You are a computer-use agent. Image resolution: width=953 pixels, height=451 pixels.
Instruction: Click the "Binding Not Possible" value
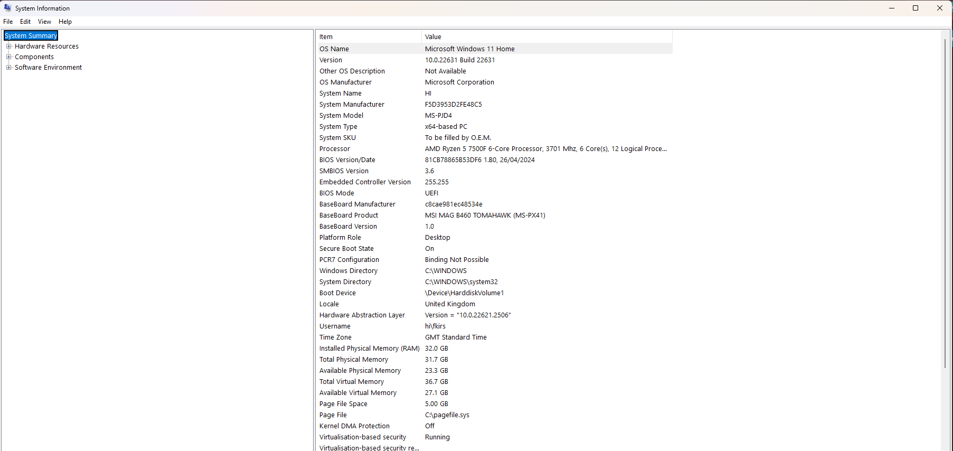click(x=457, y=259)
